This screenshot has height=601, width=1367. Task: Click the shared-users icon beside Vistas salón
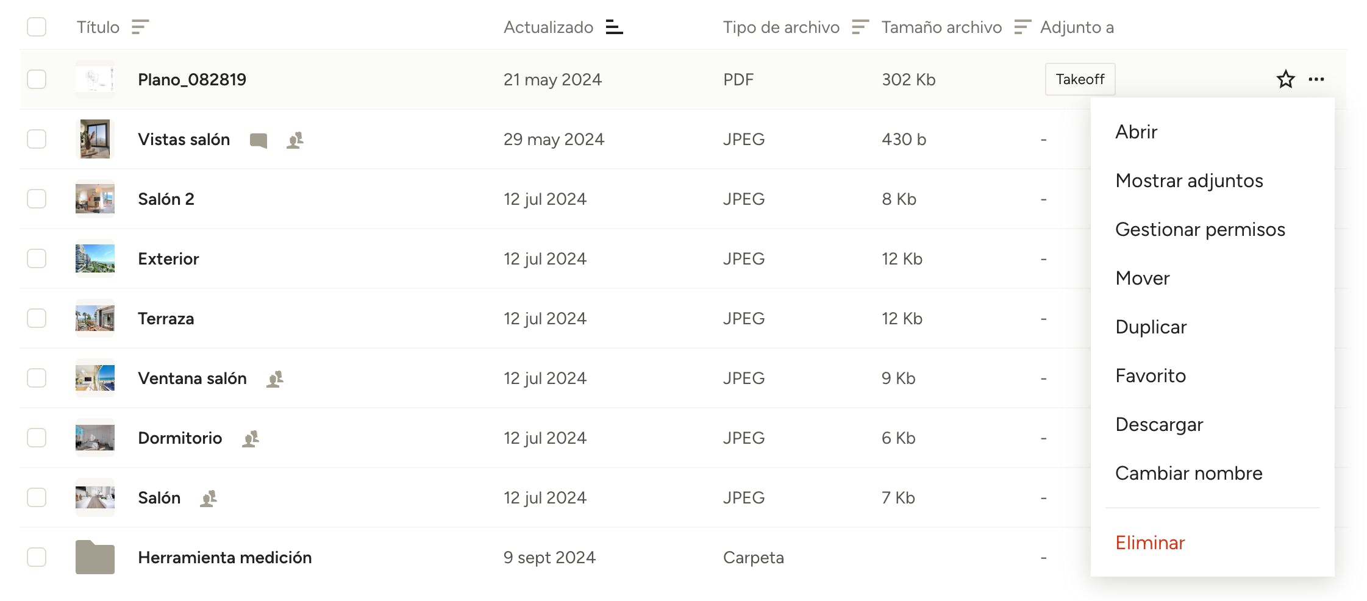(x=295, y=140)
